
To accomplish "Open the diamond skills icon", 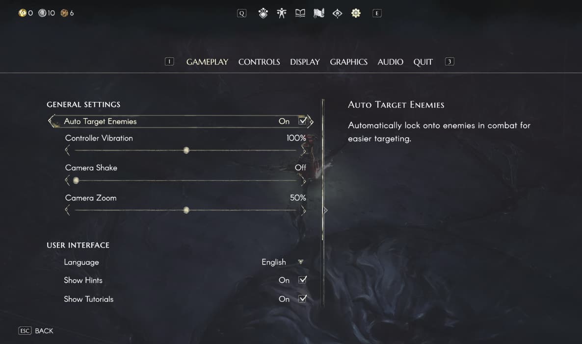I will pyautogui.click(x=263, y=13).
